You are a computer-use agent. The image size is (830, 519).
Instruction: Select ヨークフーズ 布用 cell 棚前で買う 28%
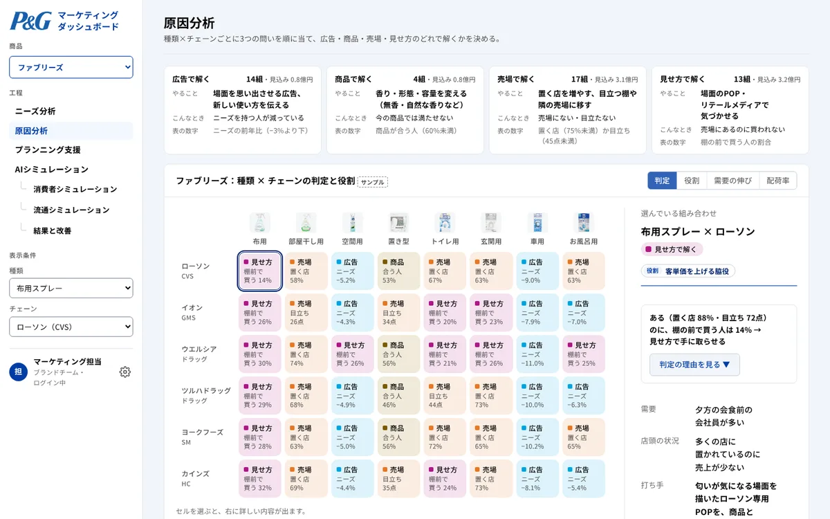pos(260,437)
